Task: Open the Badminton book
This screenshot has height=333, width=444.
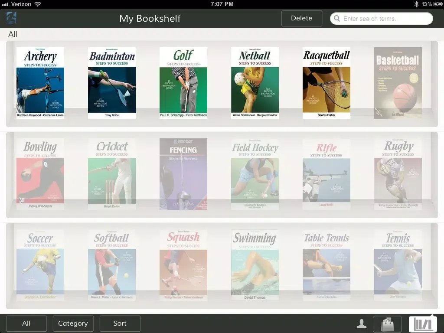Action: click(x=112, y=83)
